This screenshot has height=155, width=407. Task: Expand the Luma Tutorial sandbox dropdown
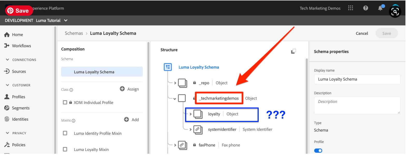coord(66,20)
